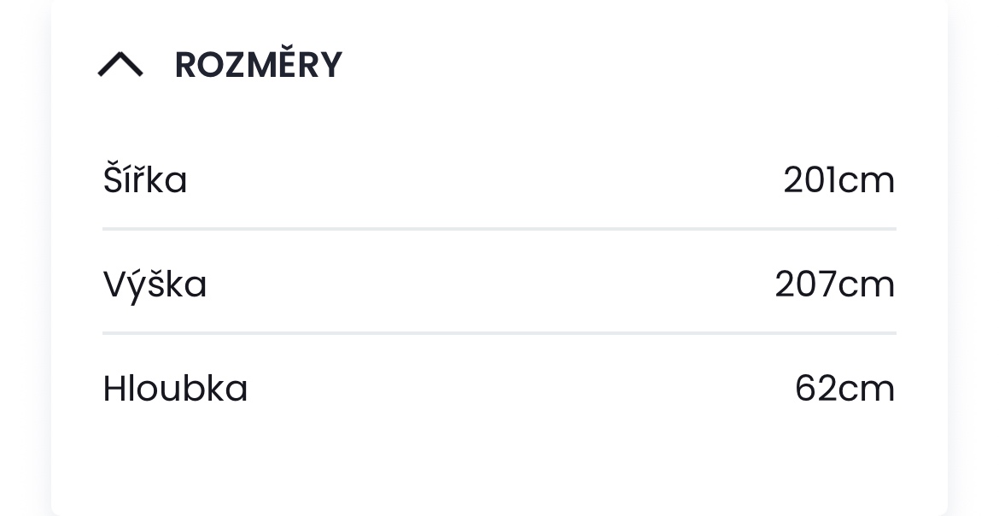Image resolution: width=999 pixels, height=516 pixels.
Task: Click the 207cm height value
Action: [834, 284]
